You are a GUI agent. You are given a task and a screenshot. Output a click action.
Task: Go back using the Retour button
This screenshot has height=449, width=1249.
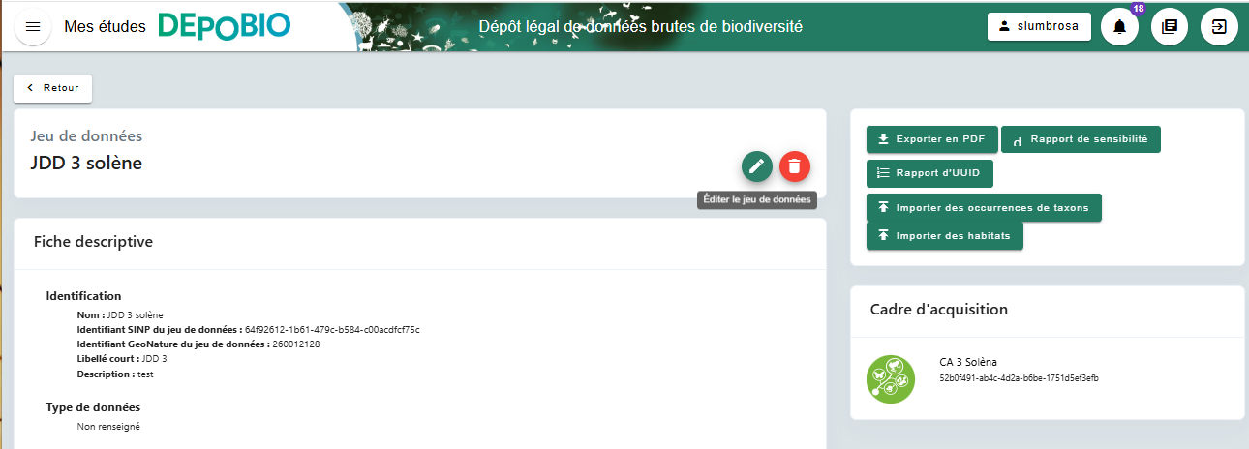pyautogui.click(x=53, y=88)
